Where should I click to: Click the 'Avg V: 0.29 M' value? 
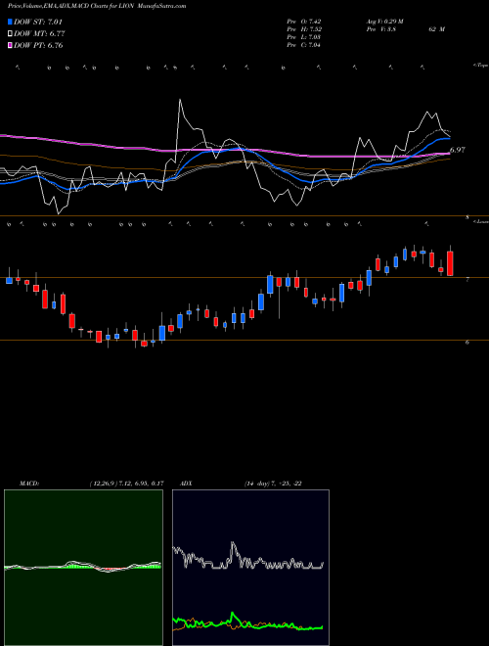384,22
